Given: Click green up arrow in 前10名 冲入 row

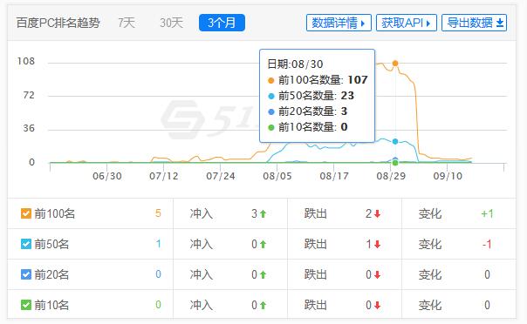Looking at the screenshot, I should [x=263, y=305].
